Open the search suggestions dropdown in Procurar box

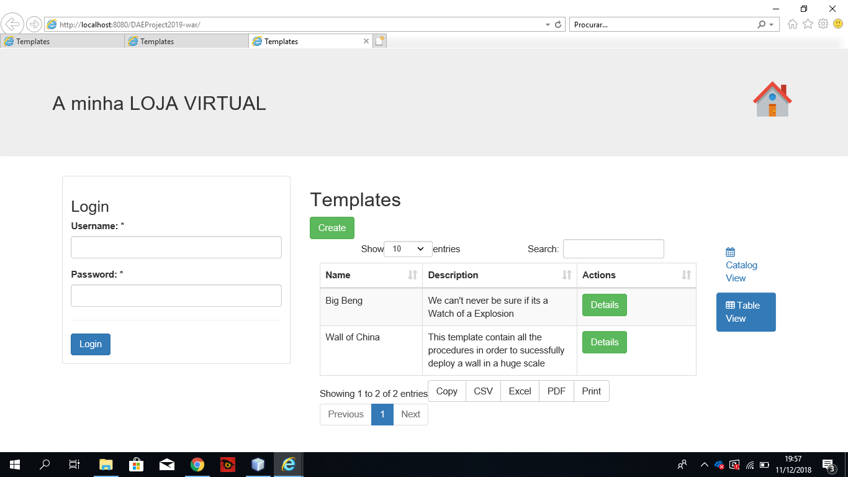(x=772, y=24)
